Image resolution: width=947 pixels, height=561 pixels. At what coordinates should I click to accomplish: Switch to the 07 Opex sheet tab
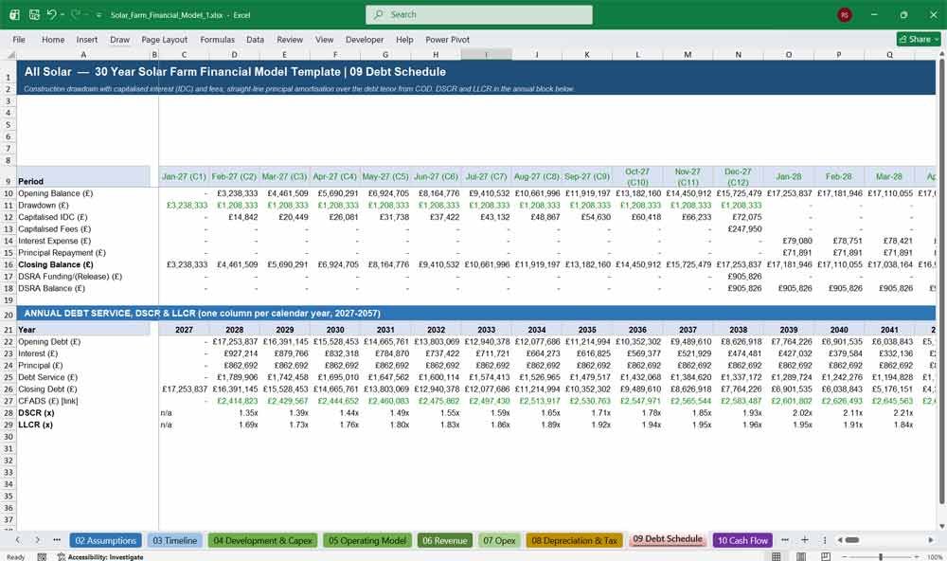[499, 540]
